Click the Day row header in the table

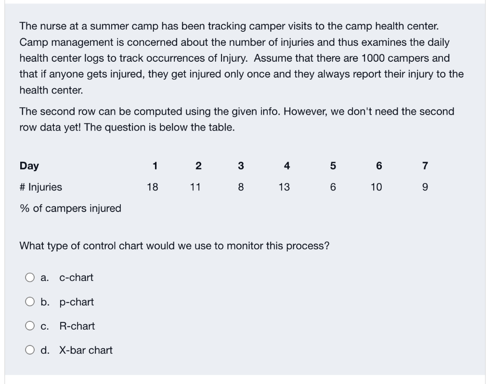tap(29, 166)
